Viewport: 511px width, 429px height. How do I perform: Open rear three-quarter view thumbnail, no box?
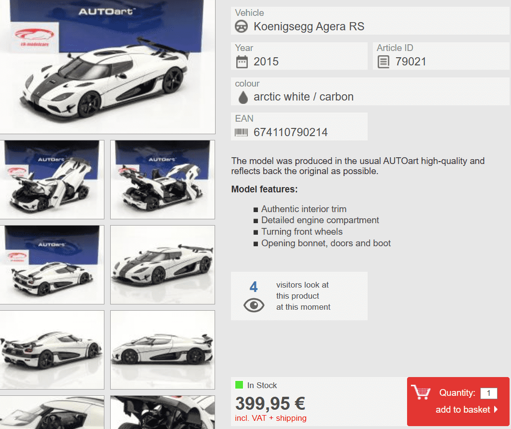[52, 350]
